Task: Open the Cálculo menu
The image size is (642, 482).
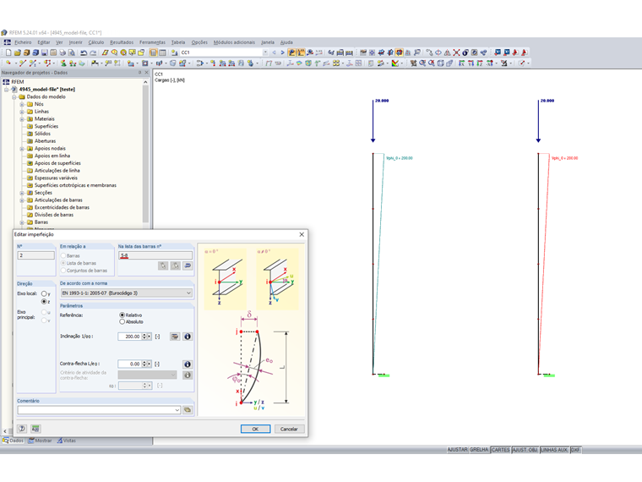Action: [95, 42]
